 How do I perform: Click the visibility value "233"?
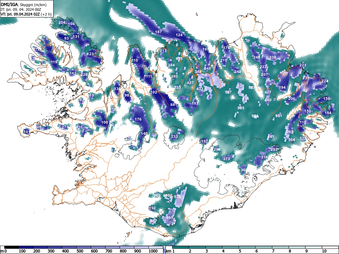(174, 136)
